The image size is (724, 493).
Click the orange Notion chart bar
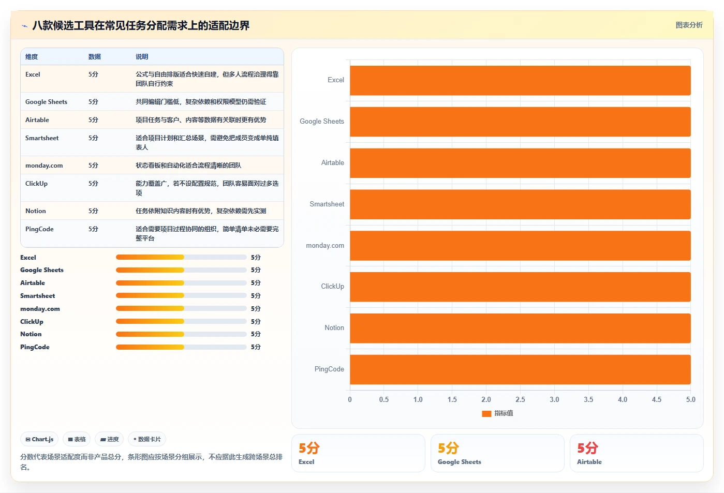click(x=520, y=328)
